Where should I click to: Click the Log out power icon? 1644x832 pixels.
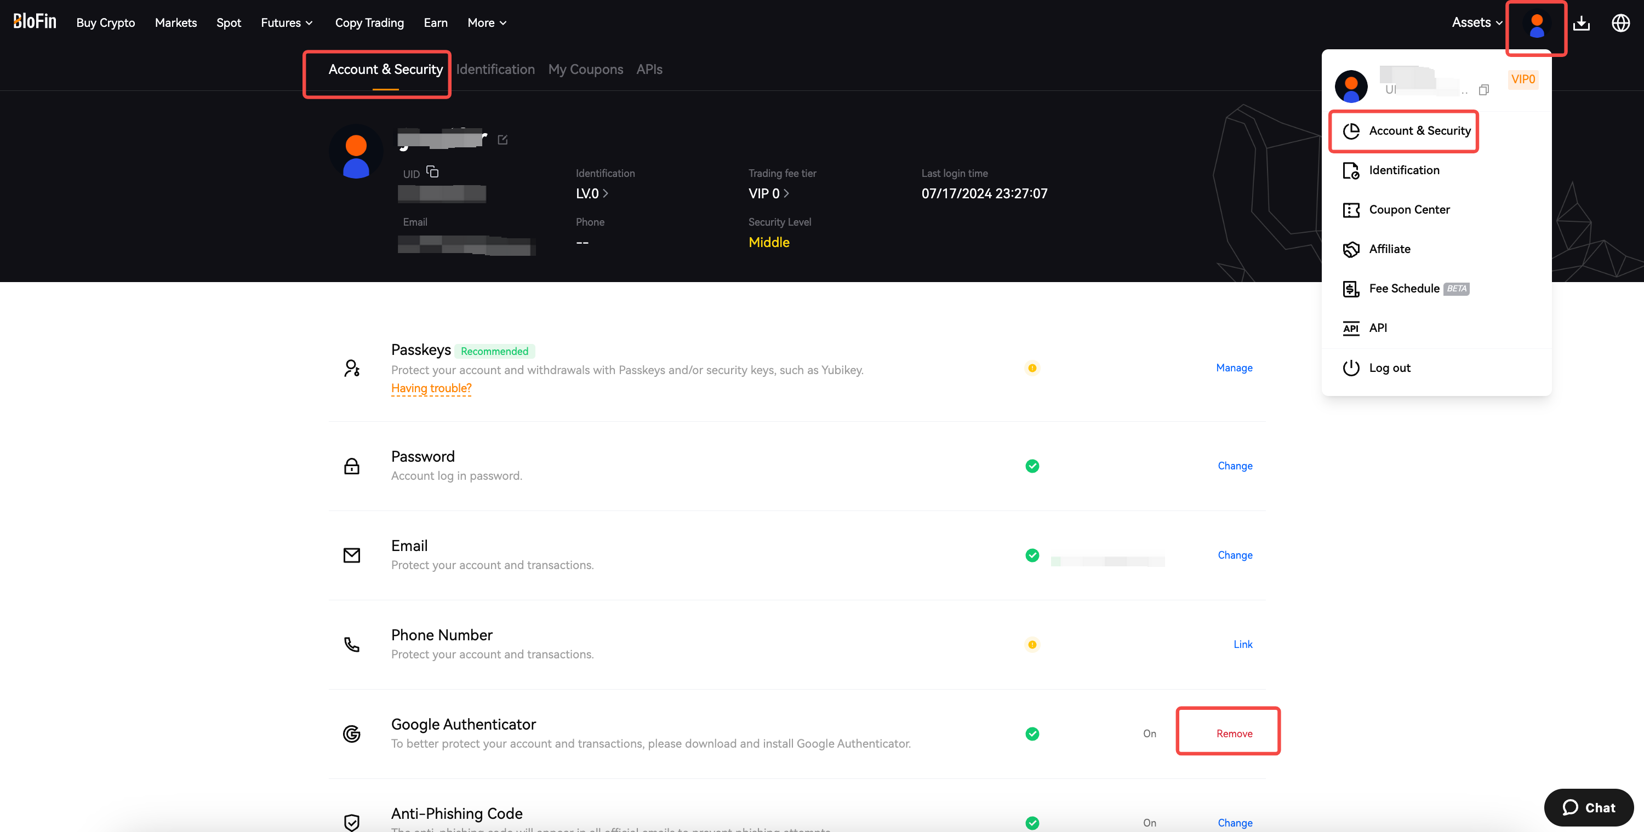pos(1351,368)
